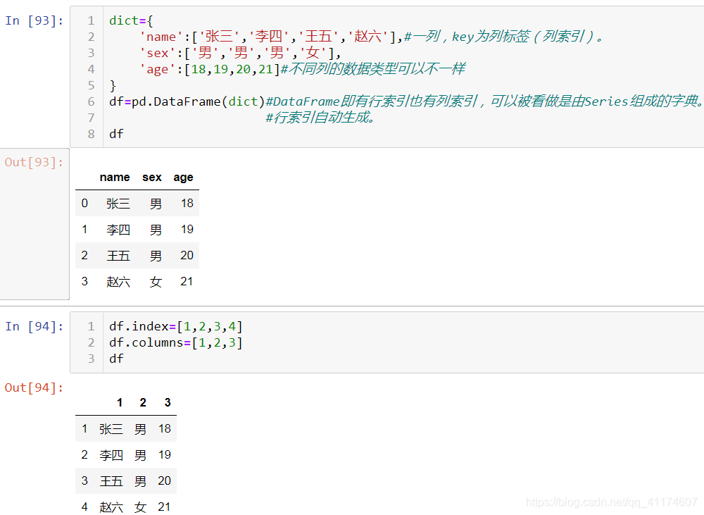
Task: Click column header '3' in second table
Action: coord(168,403)
